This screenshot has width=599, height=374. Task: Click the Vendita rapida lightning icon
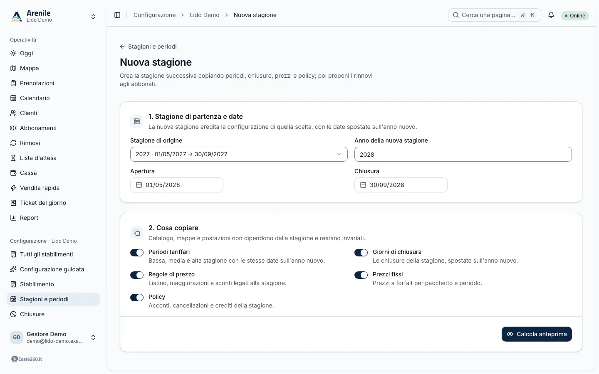pos(13,188)
